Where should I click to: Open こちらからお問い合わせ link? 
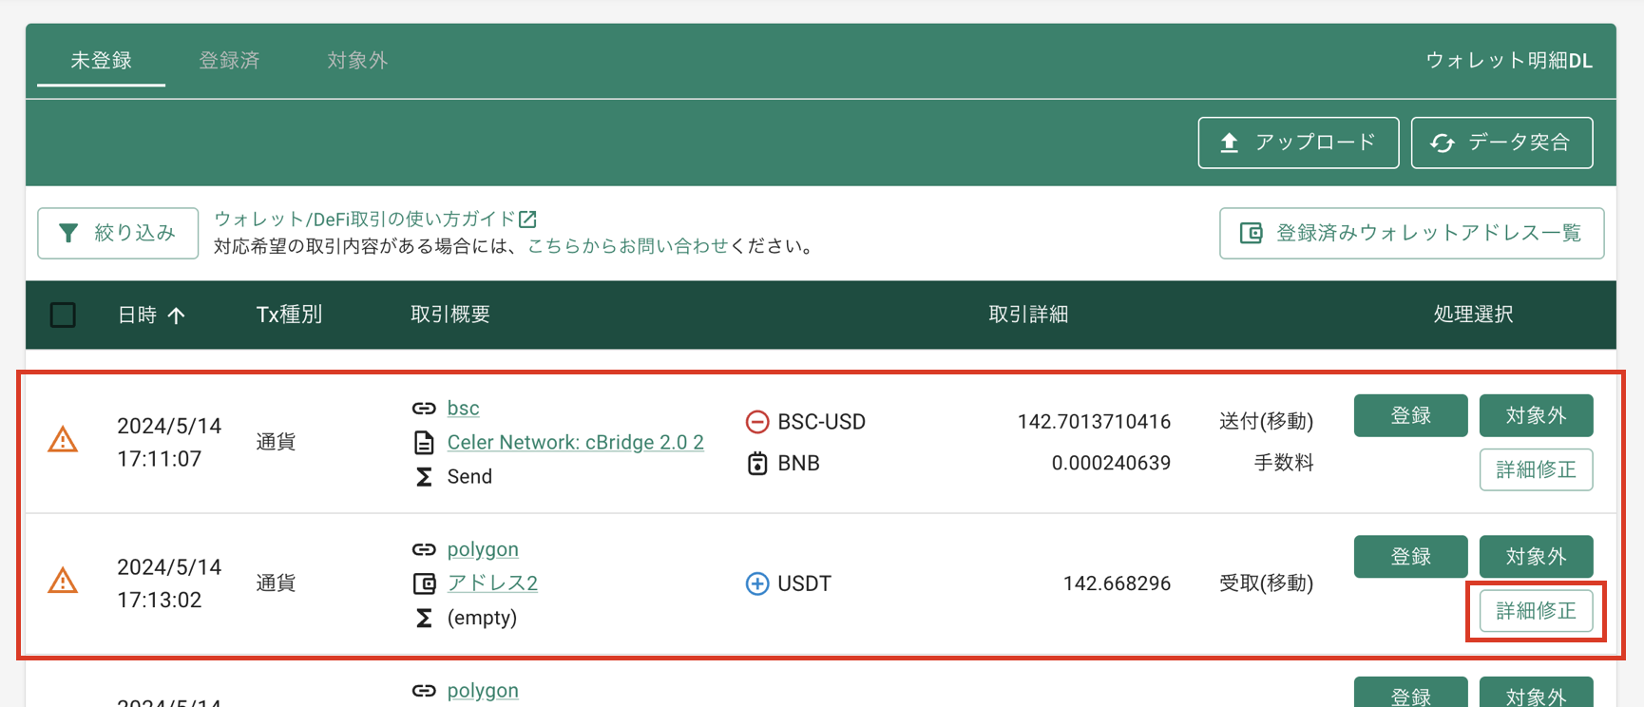point(627,246)
